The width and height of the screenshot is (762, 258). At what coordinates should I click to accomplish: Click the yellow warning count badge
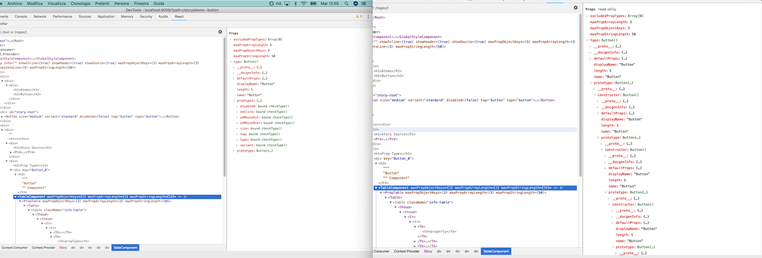coord(358,17)
